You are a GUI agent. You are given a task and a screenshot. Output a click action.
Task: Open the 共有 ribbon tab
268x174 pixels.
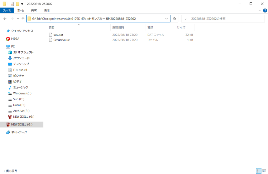(34, 10)
